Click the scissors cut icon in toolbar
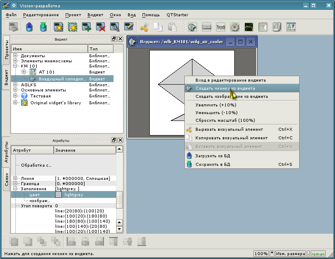This screenshot has width=335, height=259. pos(144,27)
